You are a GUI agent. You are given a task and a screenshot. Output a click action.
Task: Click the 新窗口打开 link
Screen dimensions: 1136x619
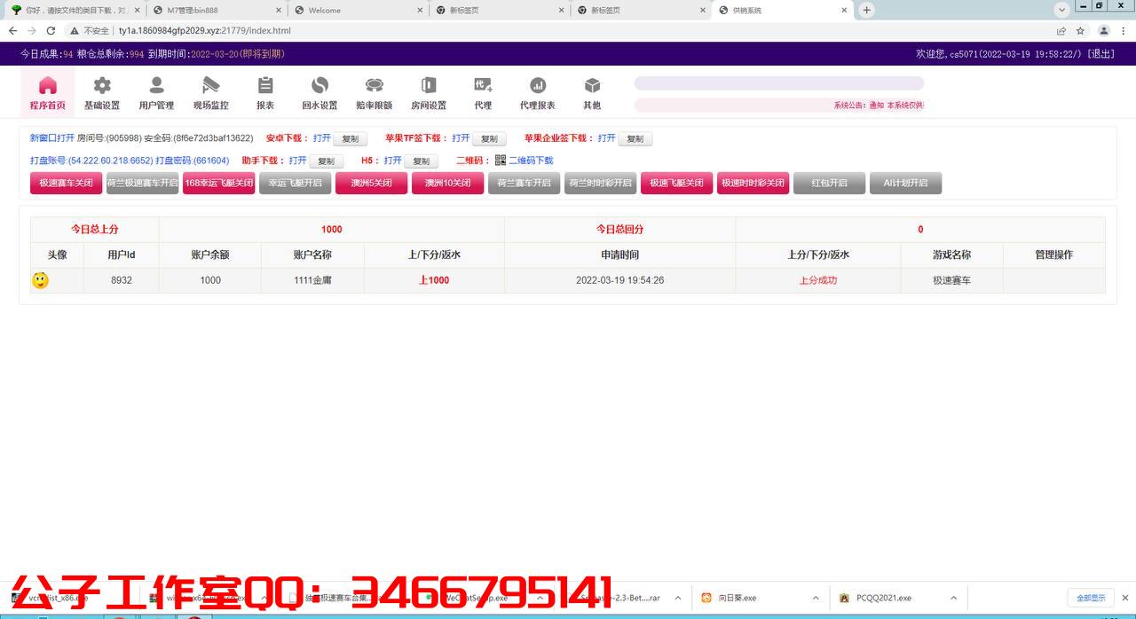[x=52, y=138]
